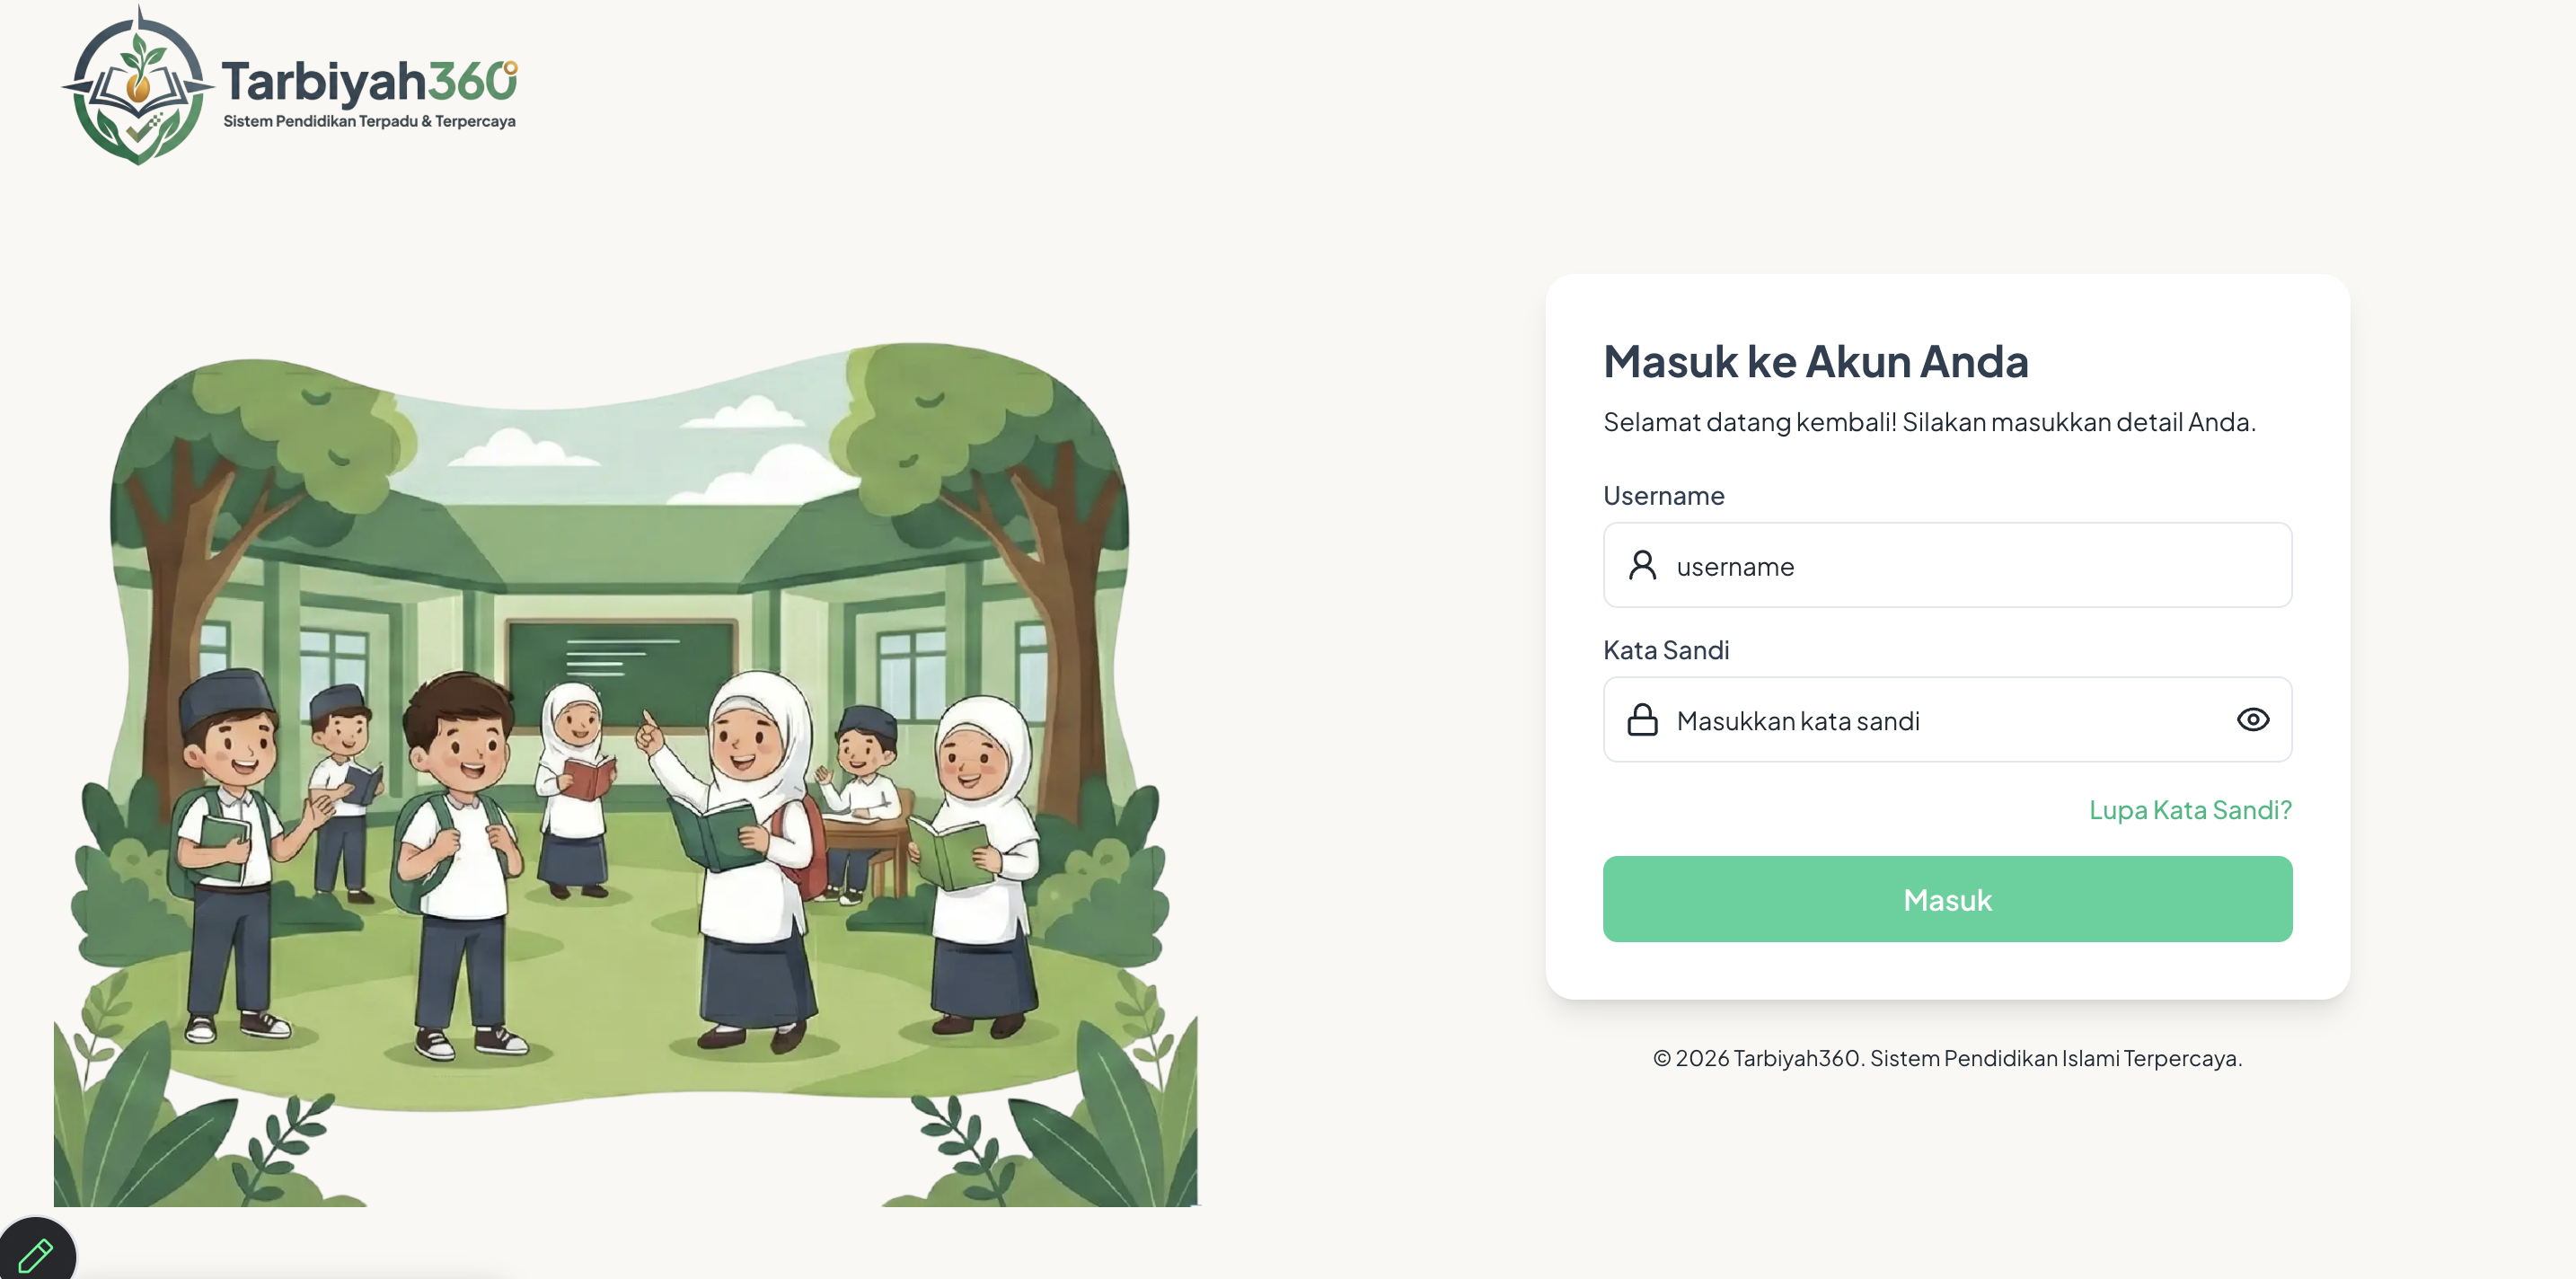Focus the Masukkan kata sandi field
The height and width of the screenshot is (1279, 2576).
pos(1947,719)
